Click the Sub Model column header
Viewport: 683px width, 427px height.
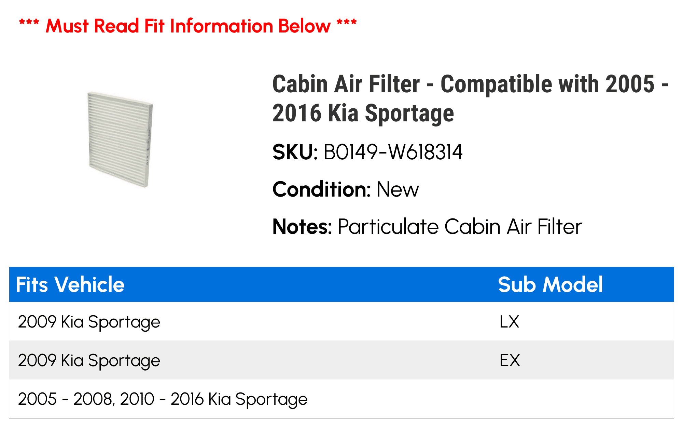[x=550, y=284]
